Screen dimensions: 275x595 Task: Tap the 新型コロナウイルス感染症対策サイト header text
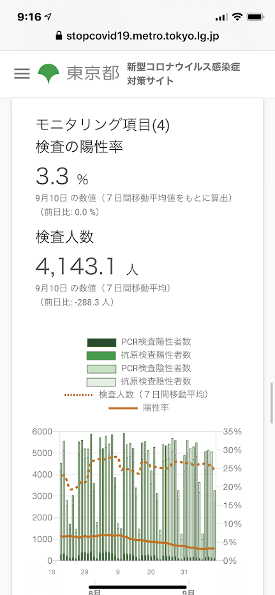point(184,74)
